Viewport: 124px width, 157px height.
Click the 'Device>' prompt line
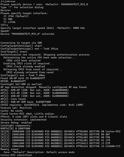tap(6, 10)
